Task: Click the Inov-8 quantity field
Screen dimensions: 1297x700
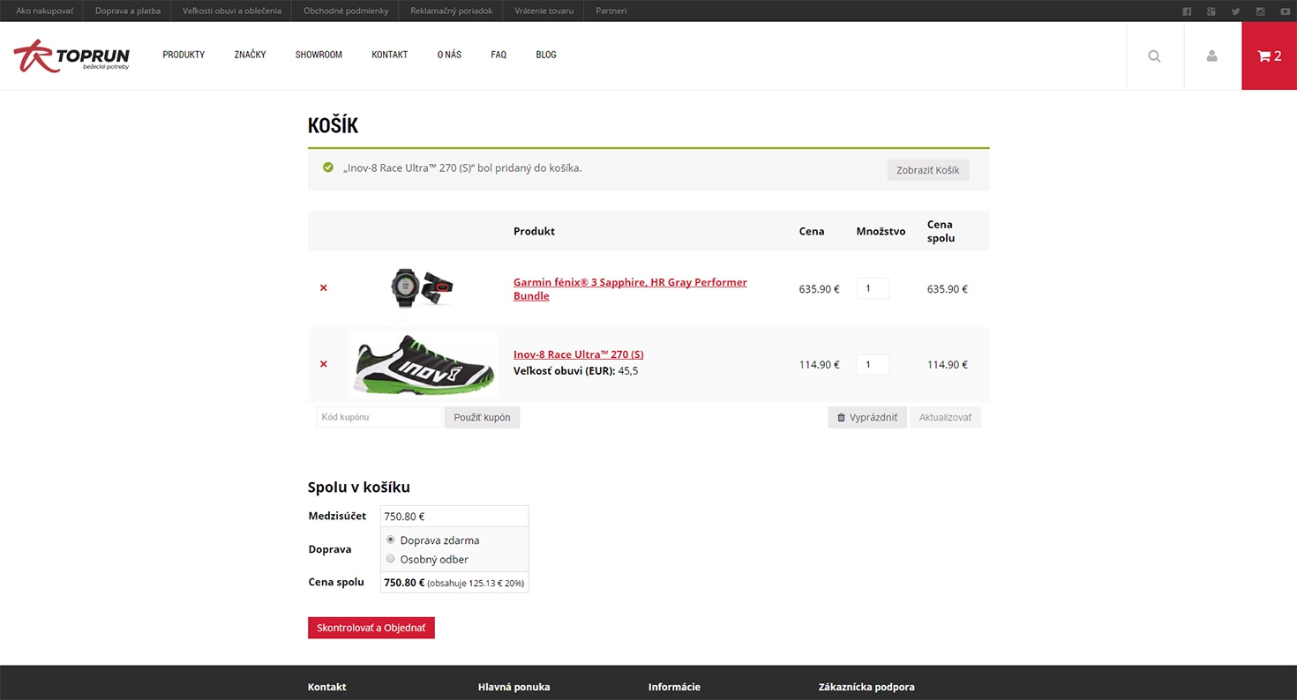Action: coord(873,364)
